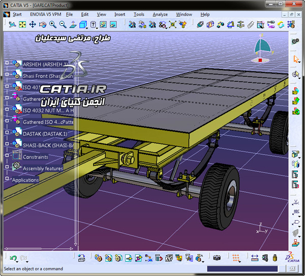The image size is (305, 276).
Task: Open the Fast Multi Instantiation dropdown arrow
Action: click(203, 262)
